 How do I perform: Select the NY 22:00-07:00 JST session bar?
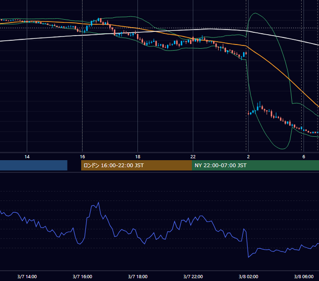[x=255, y=165]
